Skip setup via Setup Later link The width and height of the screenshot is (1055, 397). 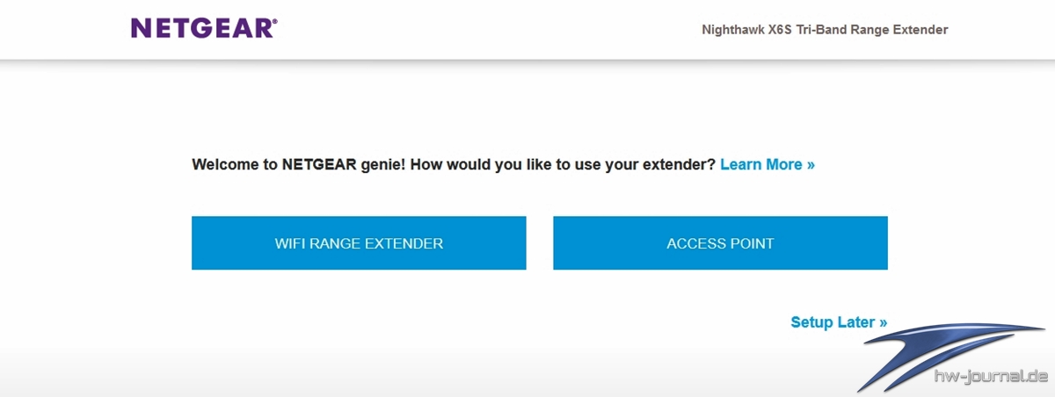pyautogui.click(x=839, y=322)
